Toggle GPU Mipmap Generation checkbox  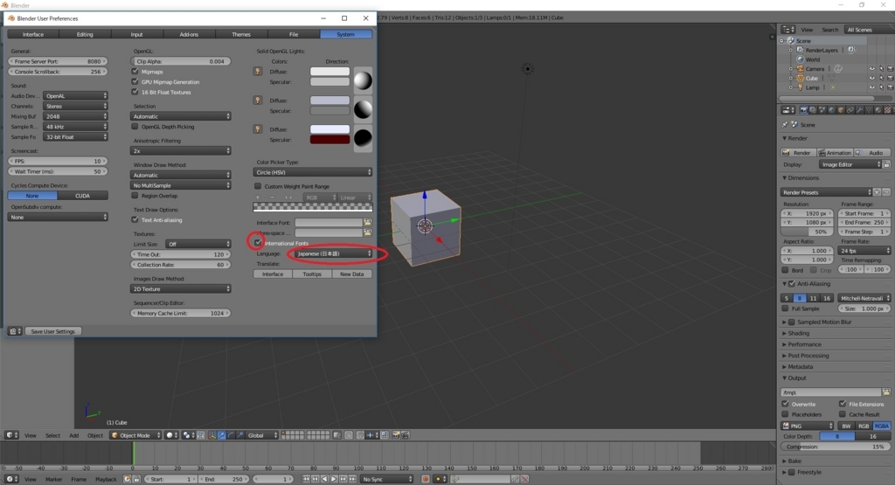coord(135,81)
